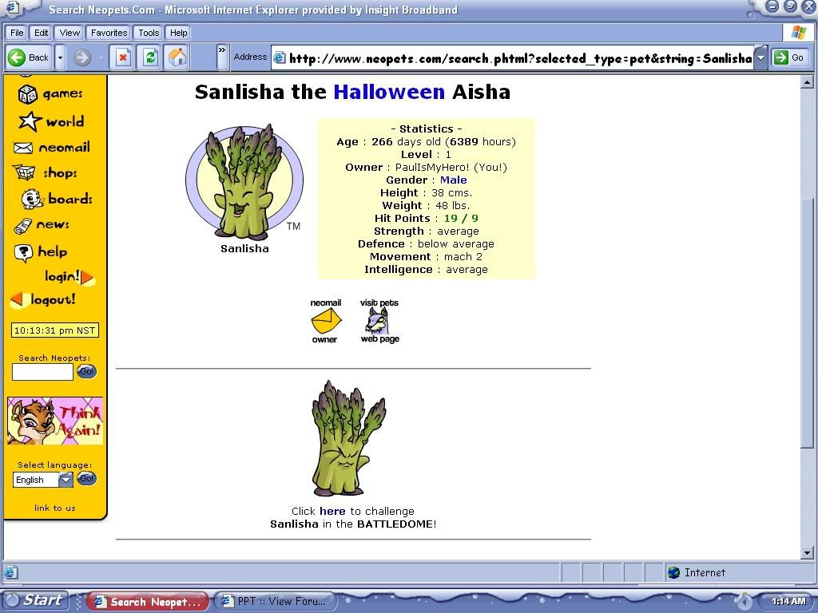The width and height of the screenshot is (818, 613).
Task: Click the Windows flag logo icon
Action: pyautogui.click(x=798, y=32)
